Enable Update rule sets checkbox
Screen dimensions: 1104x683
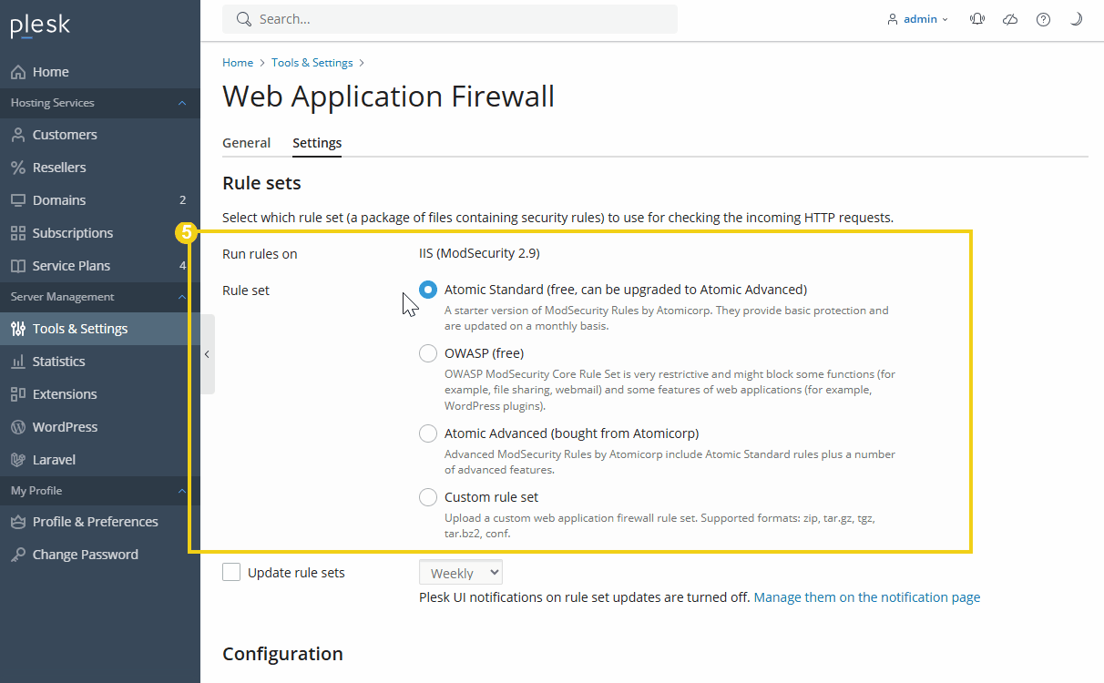231,573
